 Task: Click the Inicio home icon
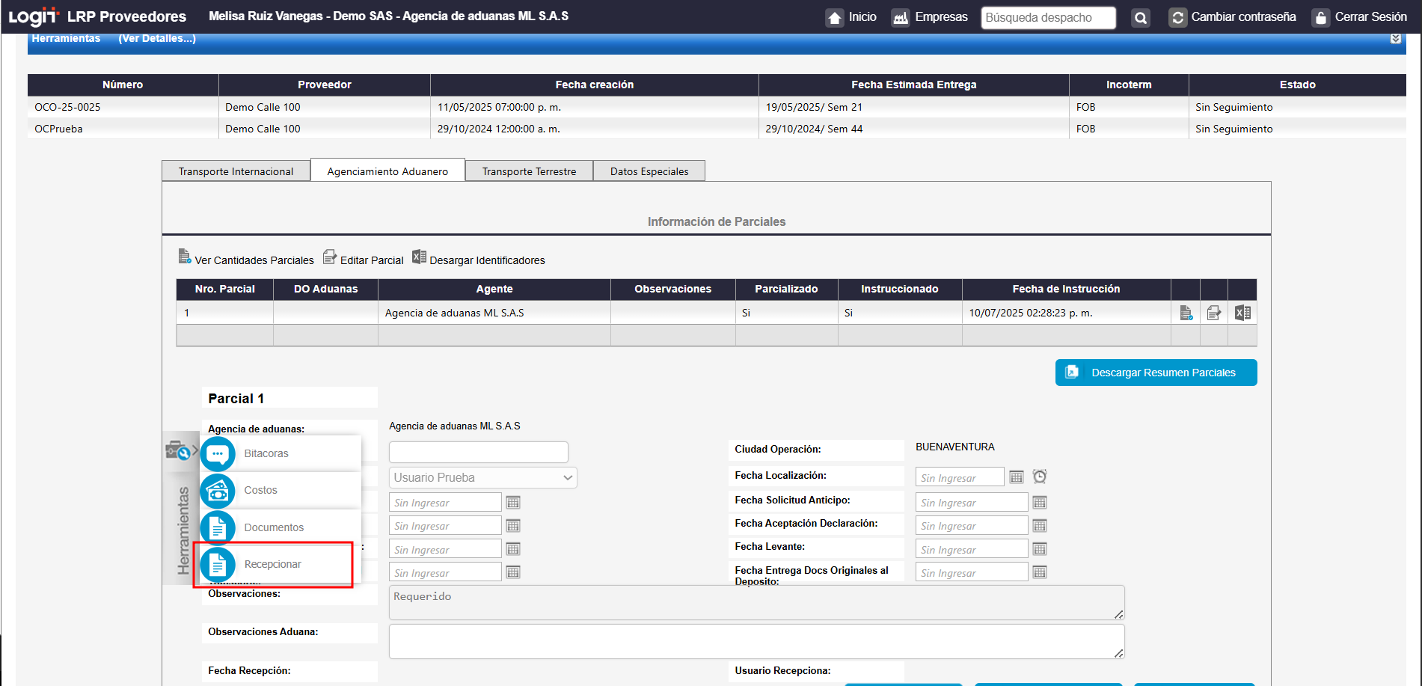point(835,17)
